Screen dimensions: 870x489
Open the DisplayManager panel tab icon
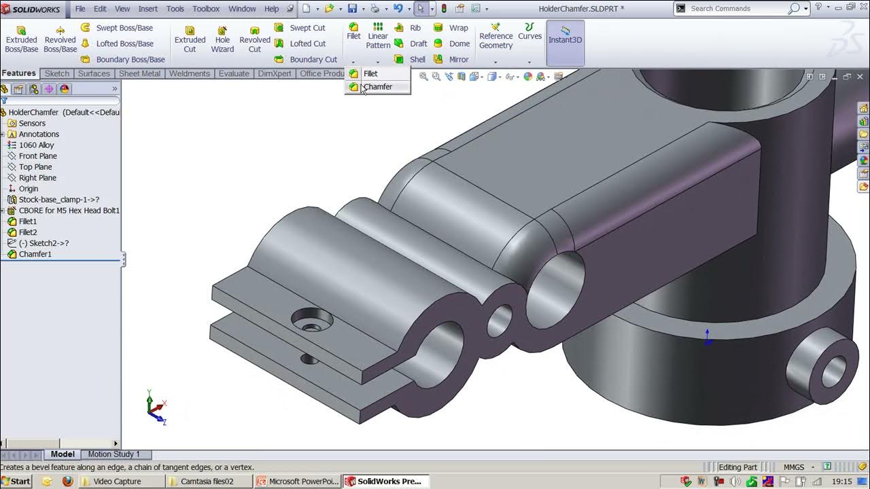65,89
